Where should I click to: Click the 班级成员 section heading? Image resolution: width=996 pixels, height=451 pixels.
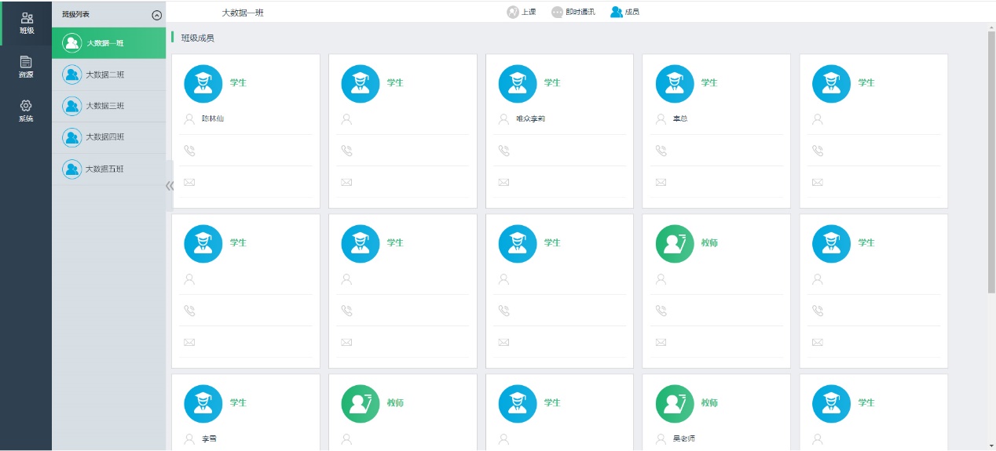198,38
